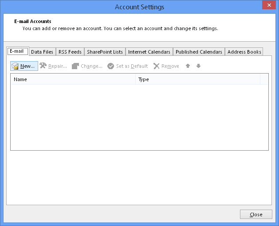The width and height of the screenshot is (279, 226).
Task: Switch to the Address Books tab
Action: [244, 52]
